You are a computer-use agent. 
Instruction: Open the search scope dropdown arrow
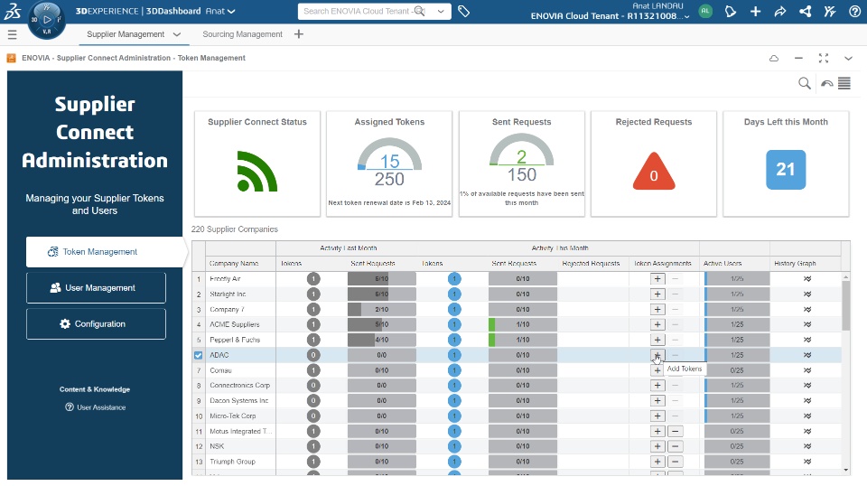pyautogui.click(x=441, y=11)
